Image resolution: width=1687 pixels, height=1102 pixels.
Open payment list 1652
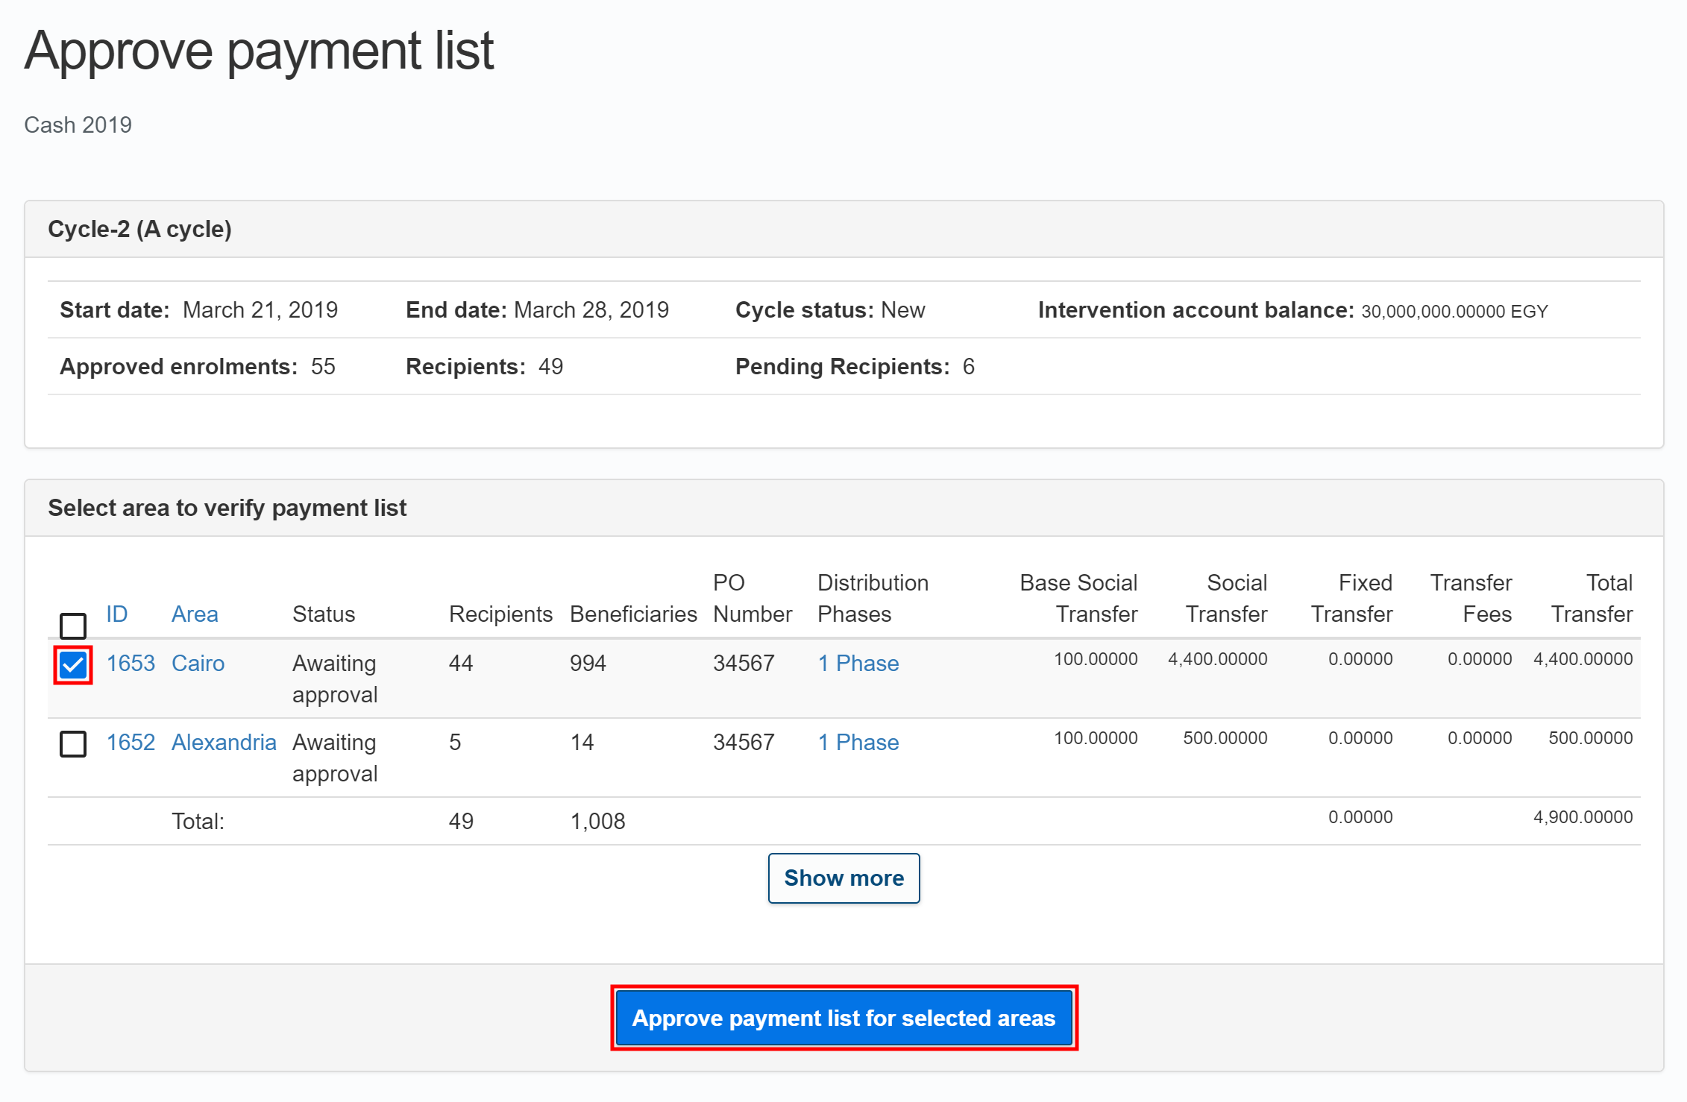tap(131, 742)
